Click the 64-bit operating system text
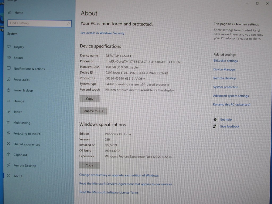The height and width of the screenshot is (204, 272). pyautogui.click(x=137, y=84)
